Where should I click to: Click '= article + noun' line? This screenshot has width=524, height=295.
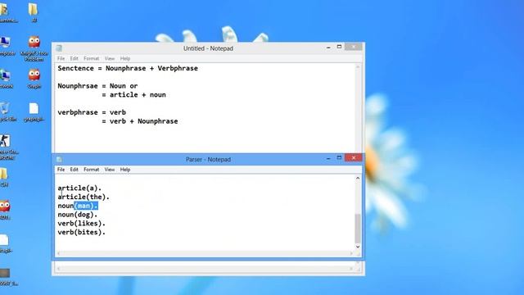tap(133, 95)
